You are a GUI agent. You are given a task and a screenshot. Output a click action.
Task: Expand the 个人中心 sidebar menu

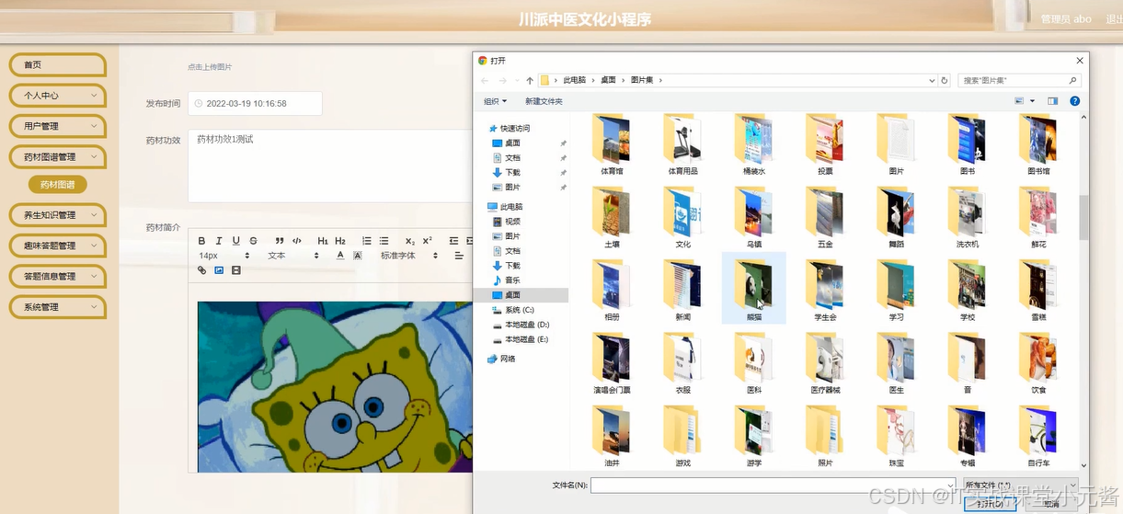[x=58, y=96]
